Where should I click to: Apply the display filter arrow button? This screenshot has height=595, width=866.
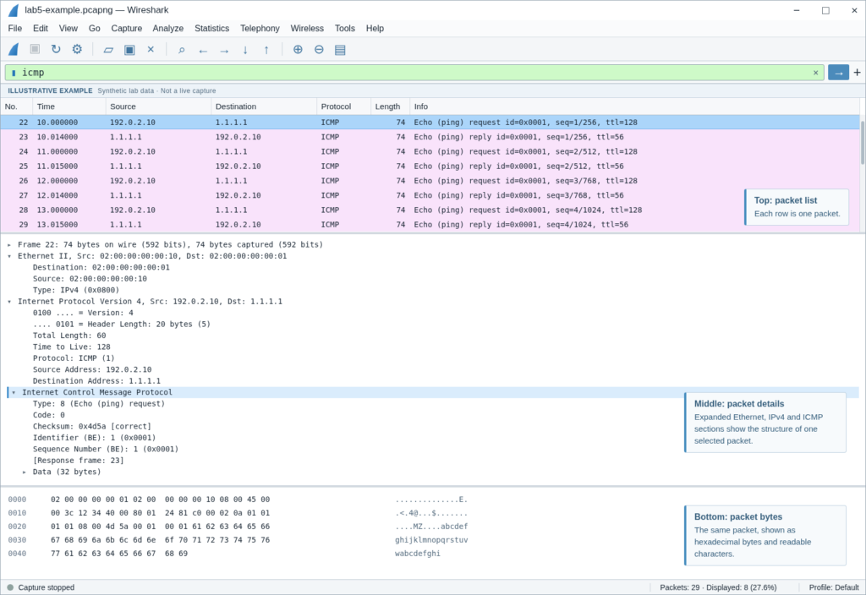(838, 73)
